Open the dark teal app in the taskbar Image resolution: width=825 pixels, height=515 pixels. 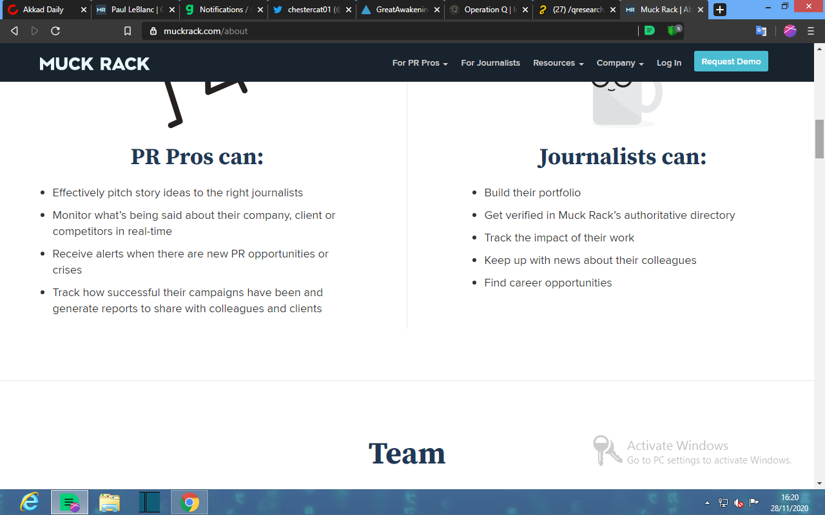pos(150,502)
